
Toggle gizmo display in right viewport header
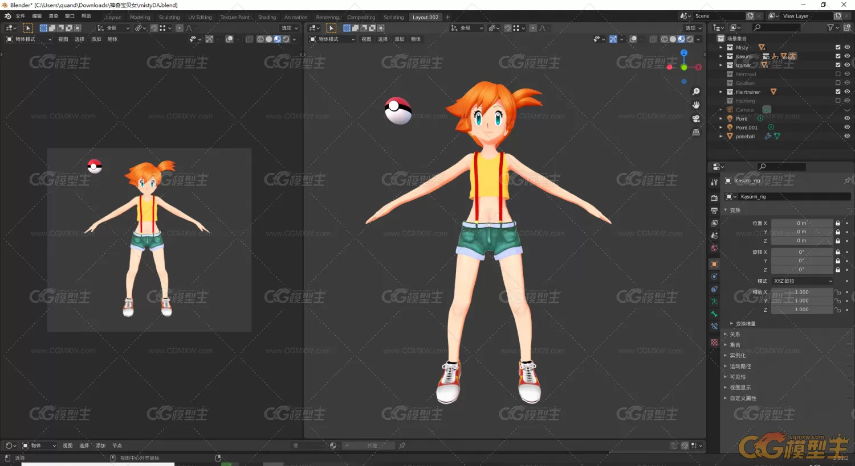613,39
